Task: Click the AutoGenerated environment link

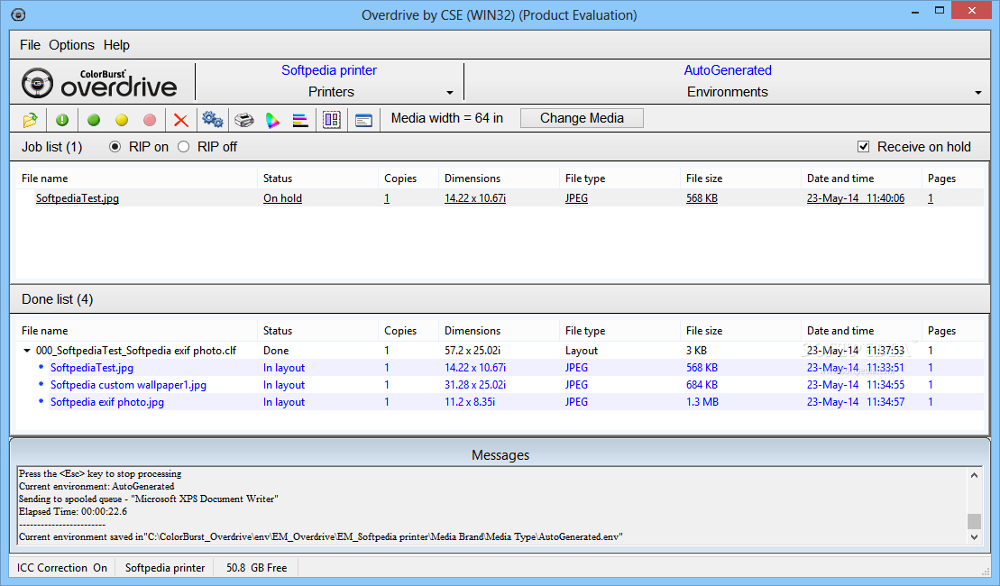Action: [x=728, y=70]
